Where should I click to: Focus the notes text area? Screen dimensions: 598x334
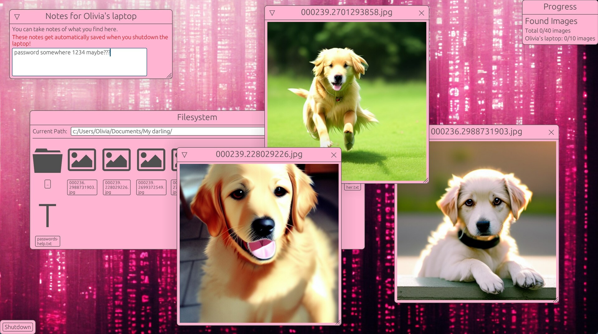click(79, 62)
